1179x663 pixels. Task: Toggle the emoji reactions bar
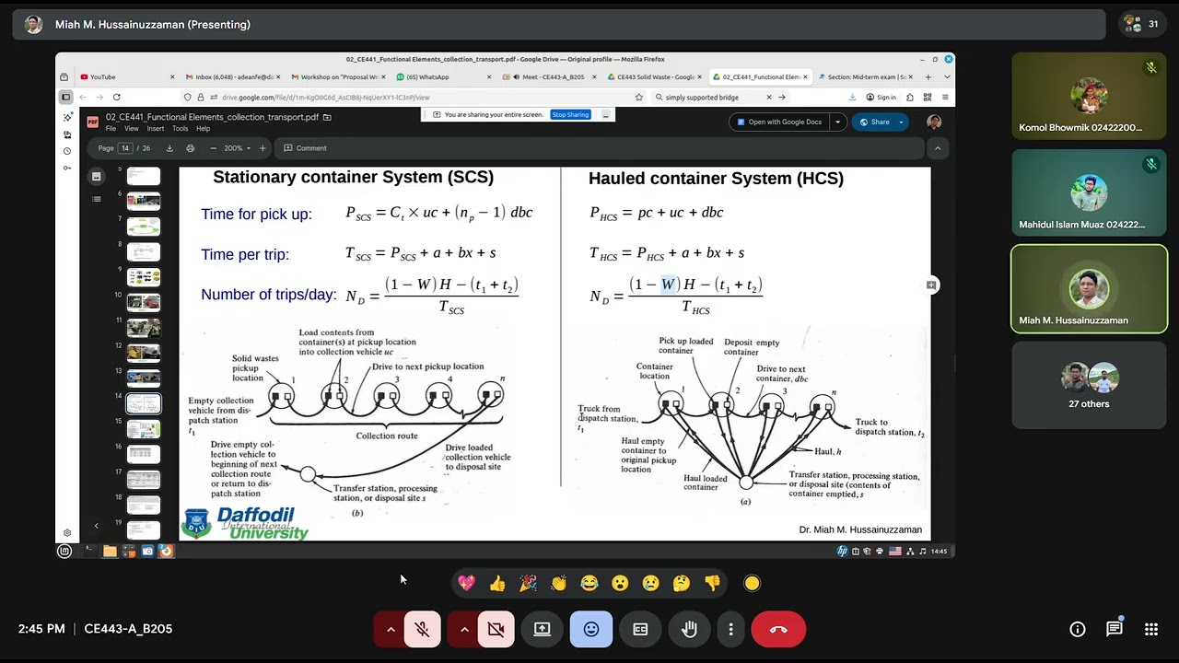[591, 629]
